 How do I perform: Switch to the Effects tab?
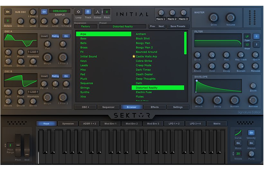tap(155, 107)
